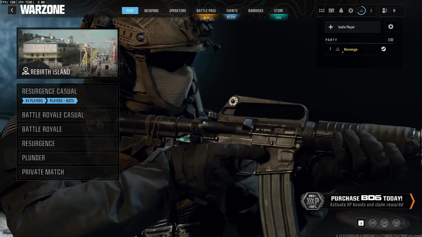Click the party count 1/32
The height and width of the screenshot is (237, 422).
[x=391, y=40]
